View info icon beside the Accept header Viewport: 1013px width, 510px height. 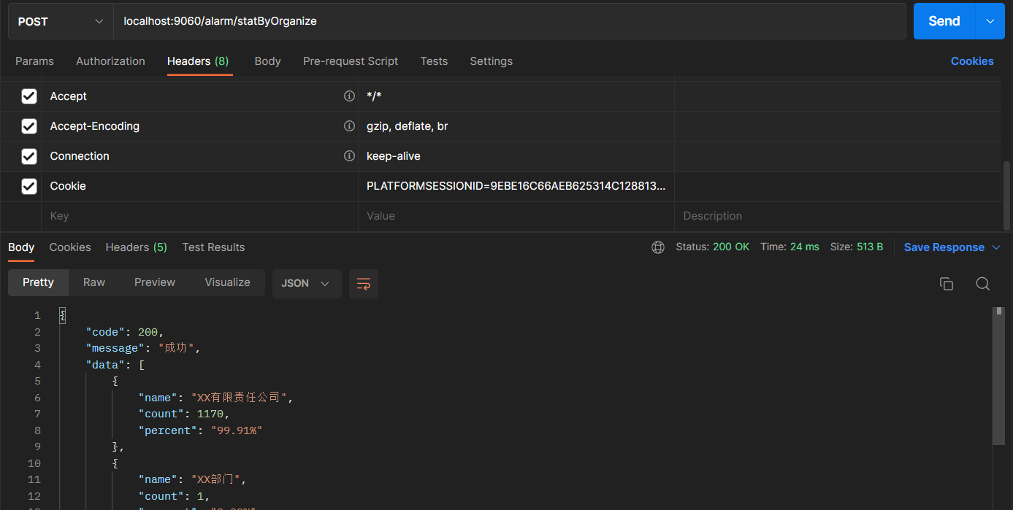(349, 96)
